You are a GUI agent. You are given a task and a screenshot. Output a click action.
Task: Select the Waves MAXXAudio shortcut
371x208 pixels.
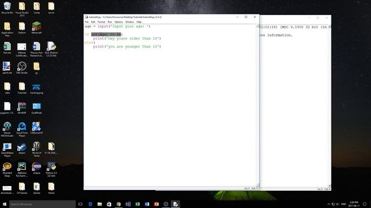point(7,129)
